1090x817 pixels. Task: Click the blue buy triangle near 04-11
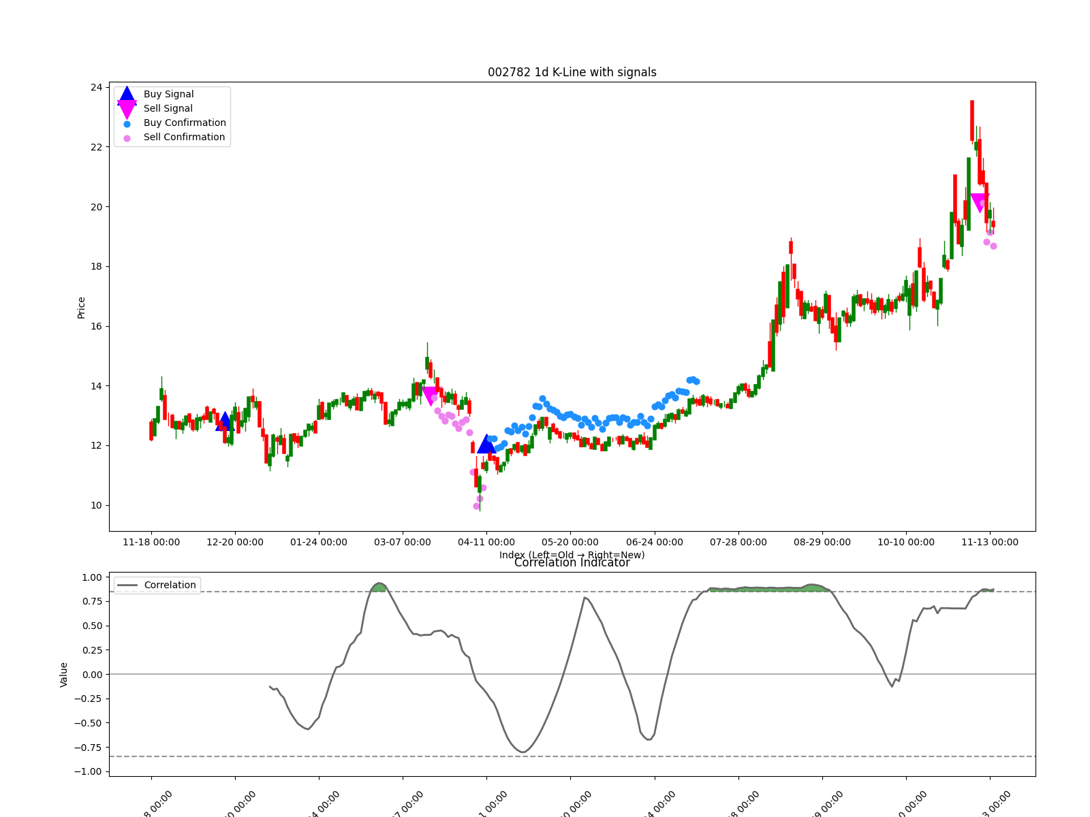click(486, 445)
